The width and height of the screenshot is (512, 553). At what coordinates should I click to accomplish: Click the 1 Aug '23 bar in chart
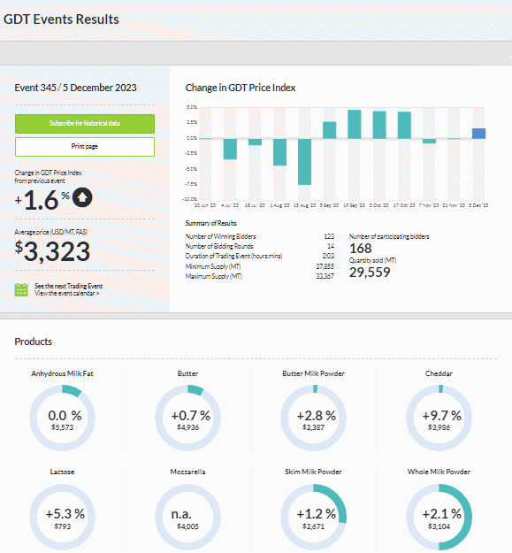tap(279, 152)
